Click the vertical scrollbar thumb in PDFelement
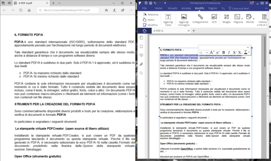 (x=265, y=52)
